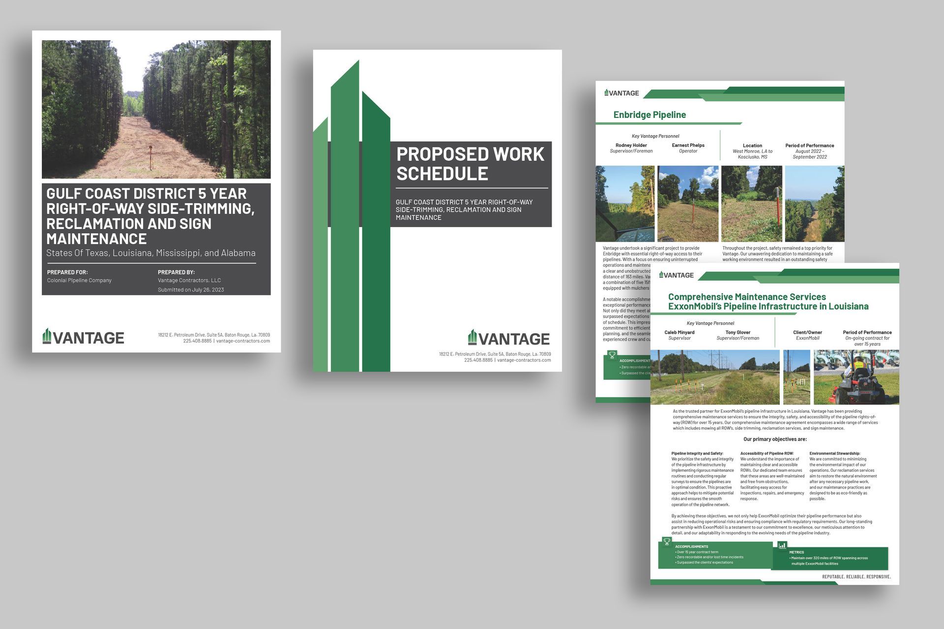Click the cover page title 'Gulf Coast District 5 Year Right-of-Way'
The height and width of the screenshot is (629, 944).
click(150, 216)
